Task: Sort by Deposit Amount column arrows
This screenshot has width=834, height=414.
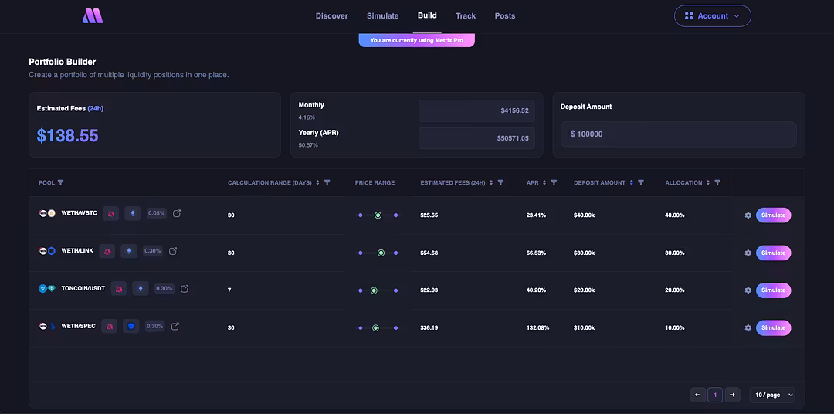Action: click(632, 182)
